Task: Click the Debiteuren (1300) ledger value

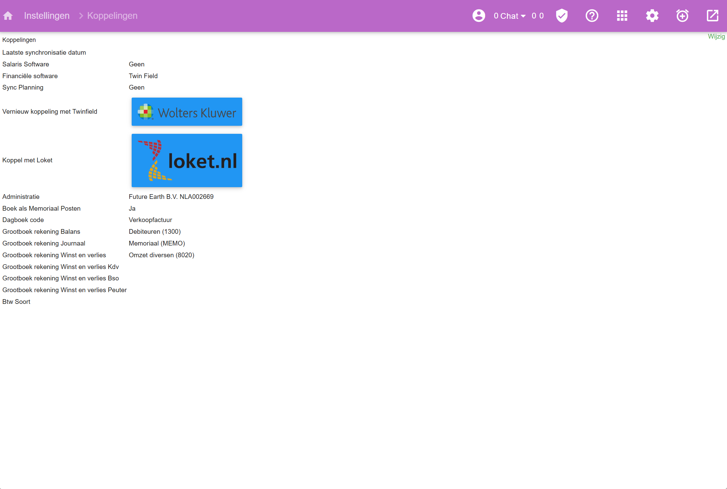Action: pos(154,231)
